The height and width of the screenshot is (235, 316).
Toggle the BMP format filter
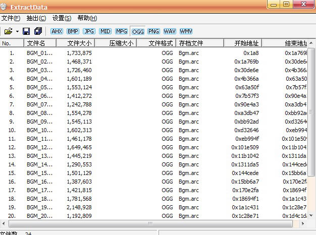[x=72, y=31]
